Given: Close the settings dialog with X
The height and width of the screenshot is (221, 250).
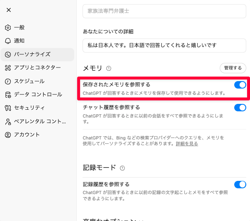Looking at the screenshot, I should click(x=9, y=10).
